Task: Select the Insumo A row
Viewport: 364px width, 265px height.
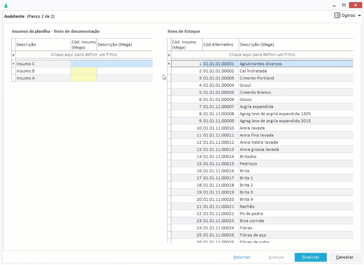Action: point(43,78)
